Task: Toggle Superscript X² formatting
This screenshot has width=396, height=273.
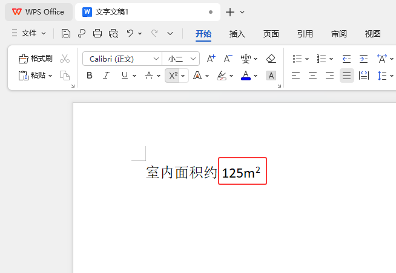Action: coord(173,75)
